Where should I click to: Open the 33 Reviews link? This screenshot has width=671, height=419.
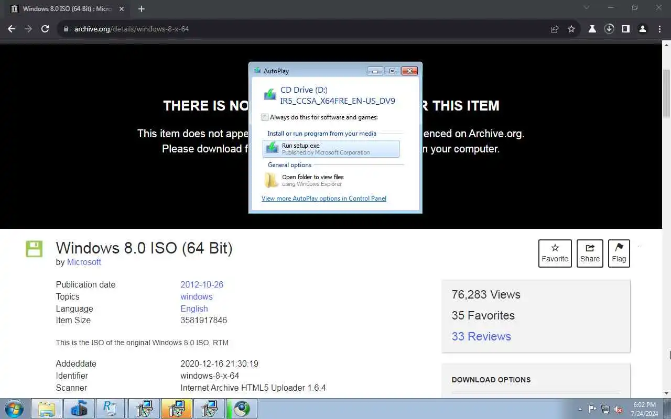click(481, 336)
